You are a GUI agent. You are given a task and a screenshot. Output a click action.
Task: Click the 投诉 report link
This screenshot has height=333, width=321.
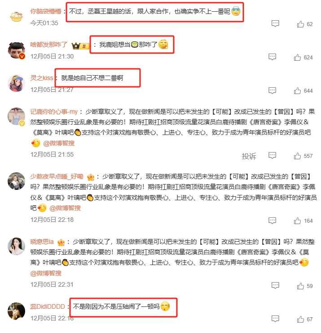tap(249, 156)
